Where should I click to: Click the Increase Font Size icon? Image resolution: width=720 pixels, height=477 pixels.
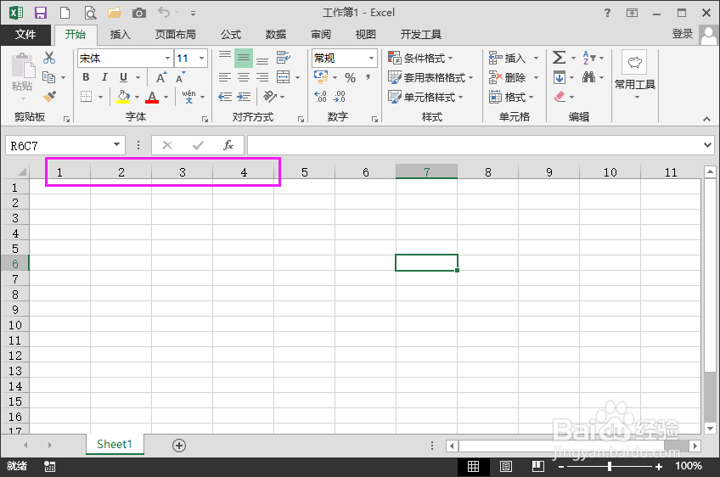[x=161, y=77]
